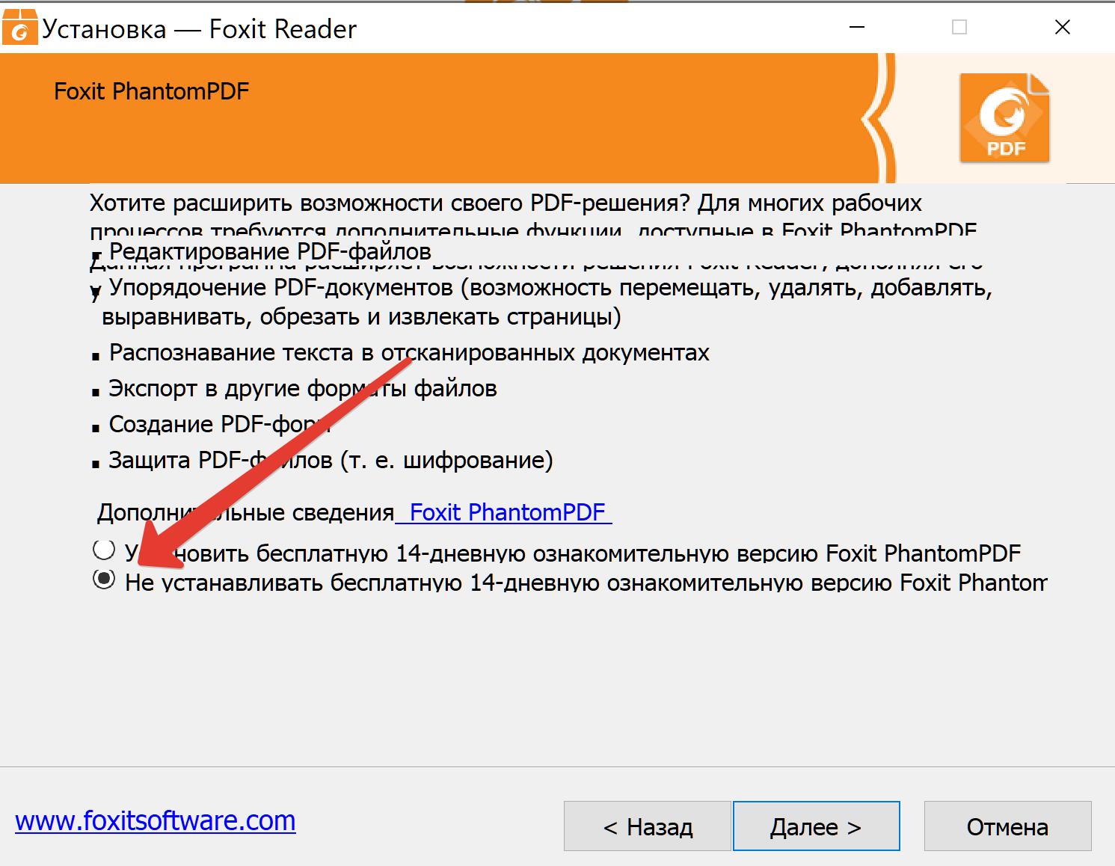Click the Foxit PDF logo in header
The height and width of the screenshot is (866, 1115).
[1004, 118]
